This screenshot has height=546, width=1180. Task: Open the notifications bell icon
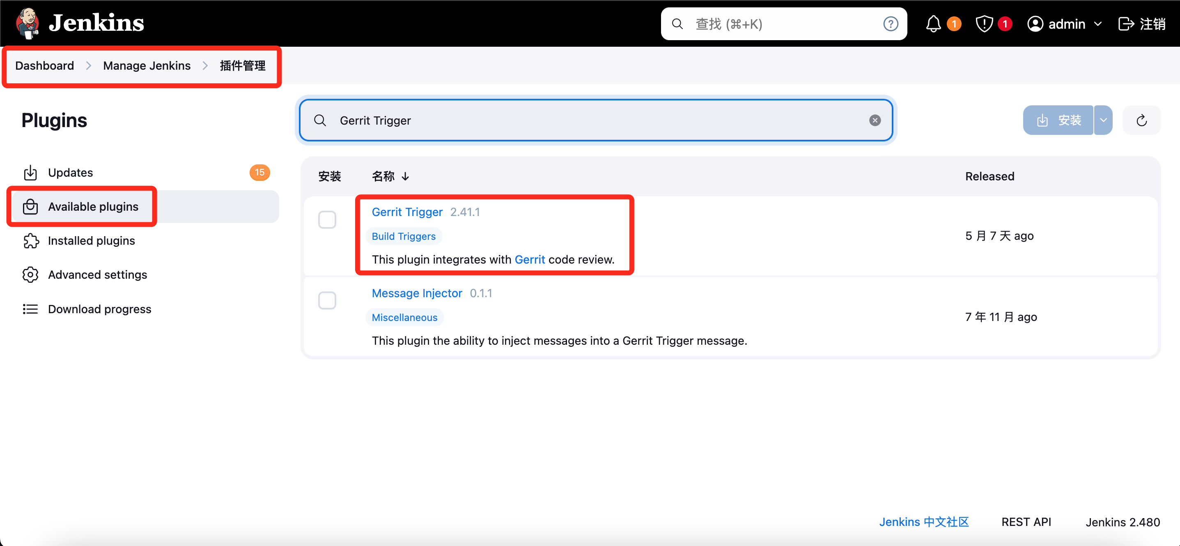tap(933, 24)
